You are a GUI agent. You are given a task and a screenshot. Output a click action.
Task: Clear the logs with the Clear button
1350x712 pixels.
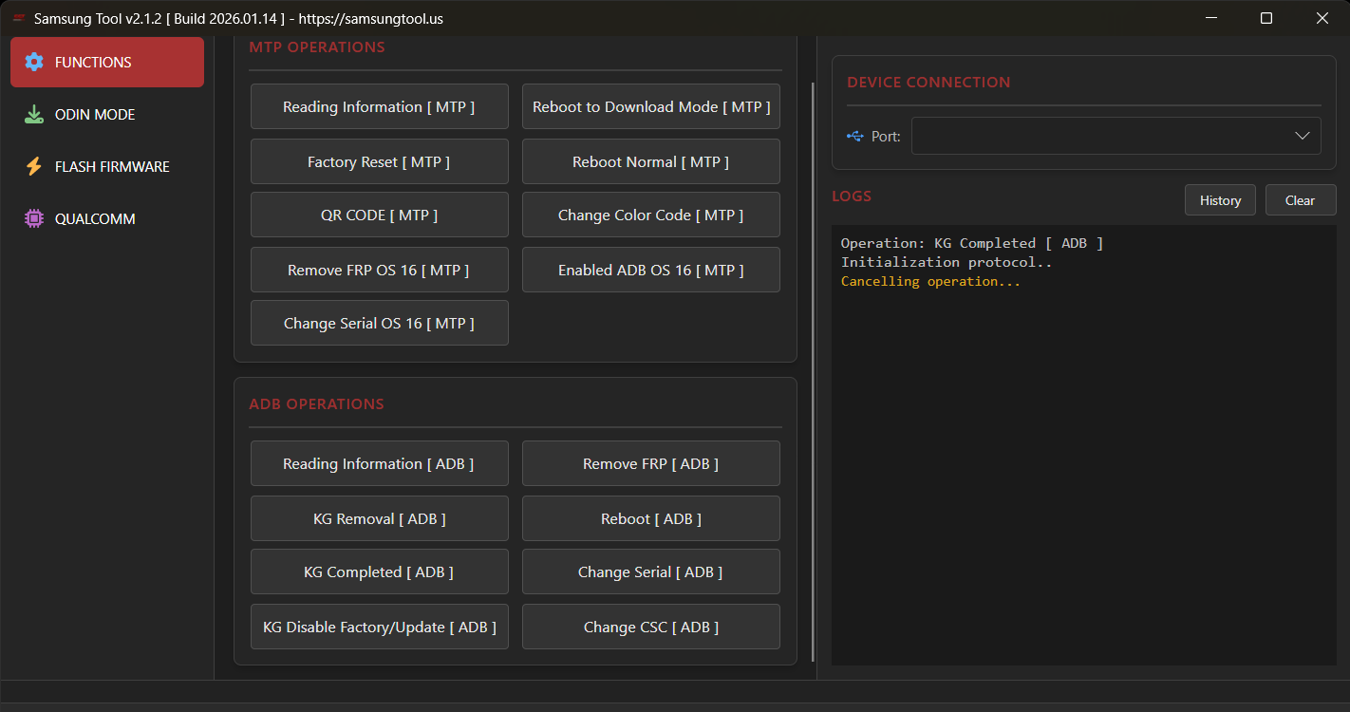pos(1300,200)
